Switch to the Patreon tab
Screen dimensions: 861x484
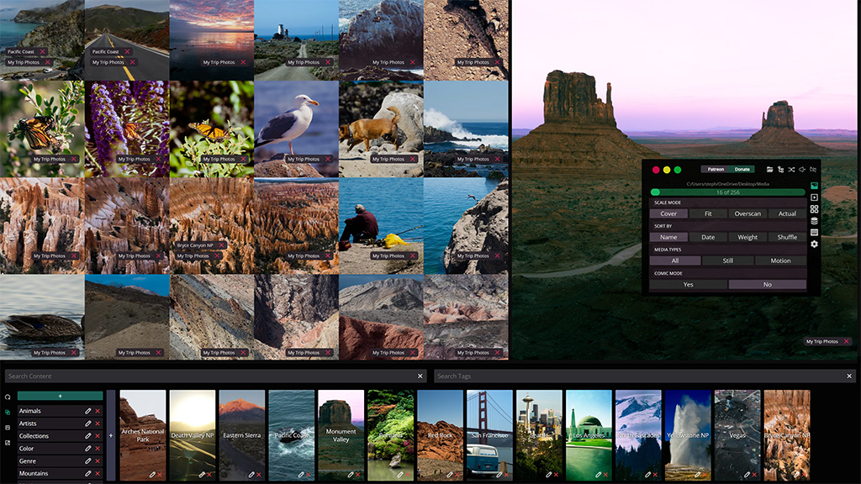click(x=715, y=170)
